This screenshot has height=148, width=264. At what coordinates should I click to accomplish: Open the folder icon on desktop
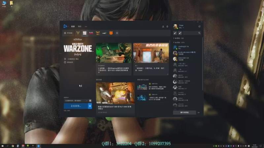(x=11, y=4)
